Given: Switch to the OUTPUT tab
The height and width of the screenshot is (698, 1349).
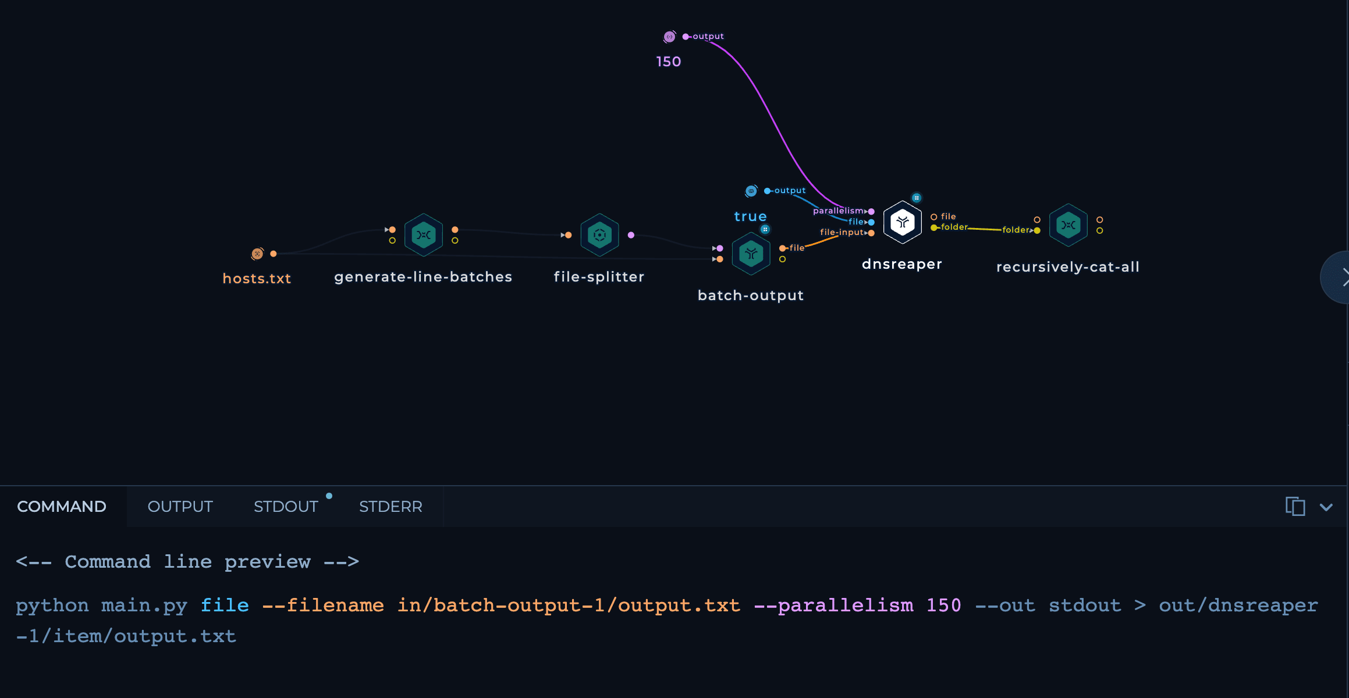Looking at the screenshot, I should tap(180, 507).
